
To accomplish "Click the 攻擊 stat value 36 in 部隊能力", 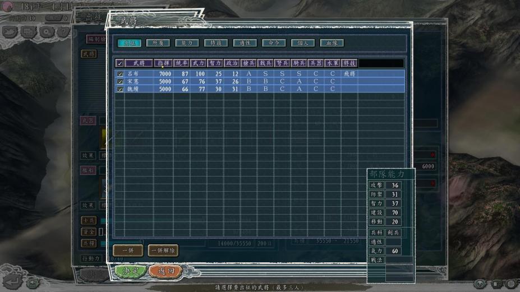I will pyautogui.click(x=394, y=186).
